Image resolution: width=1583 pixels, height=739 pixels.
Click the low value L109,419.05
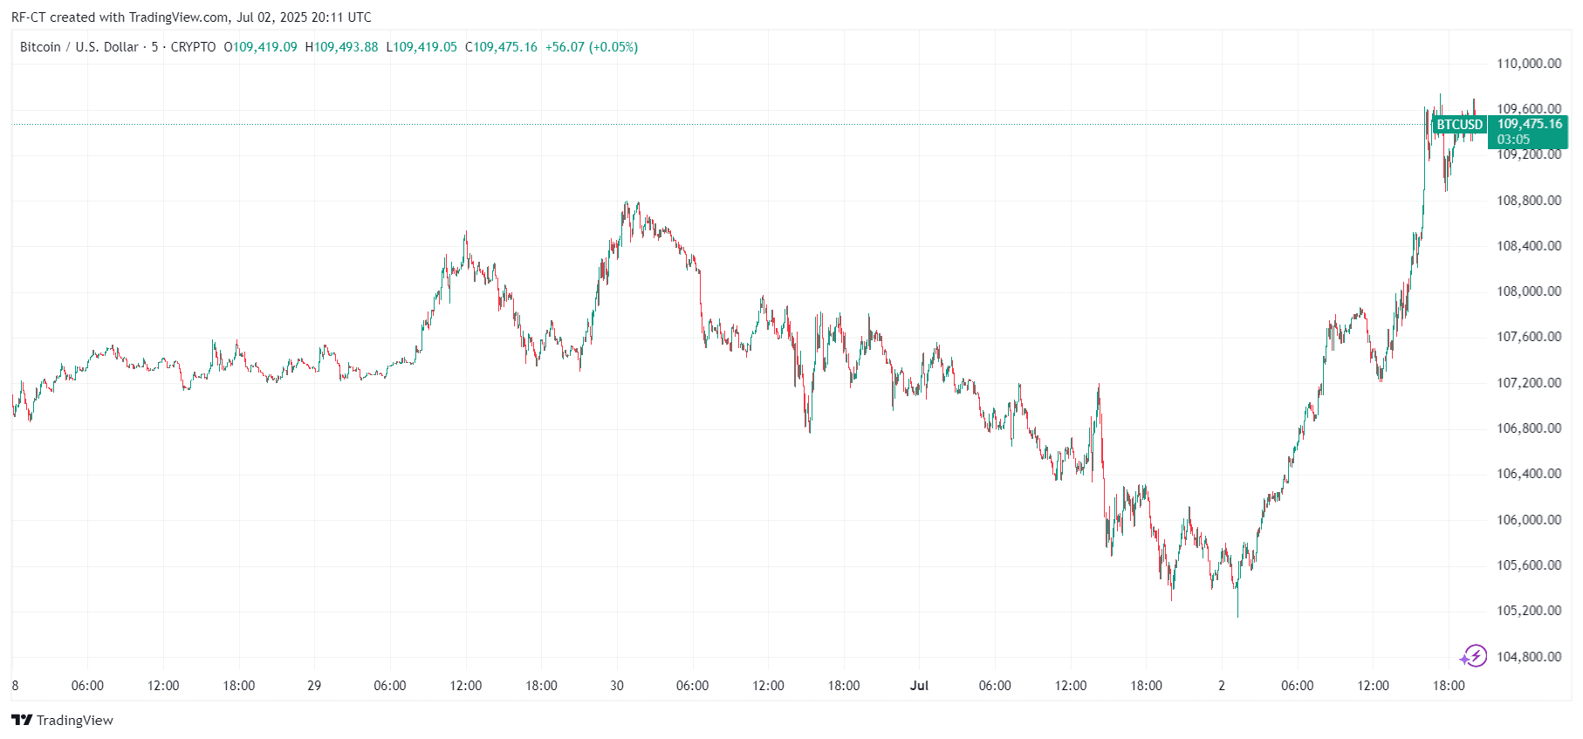[421, 47]
